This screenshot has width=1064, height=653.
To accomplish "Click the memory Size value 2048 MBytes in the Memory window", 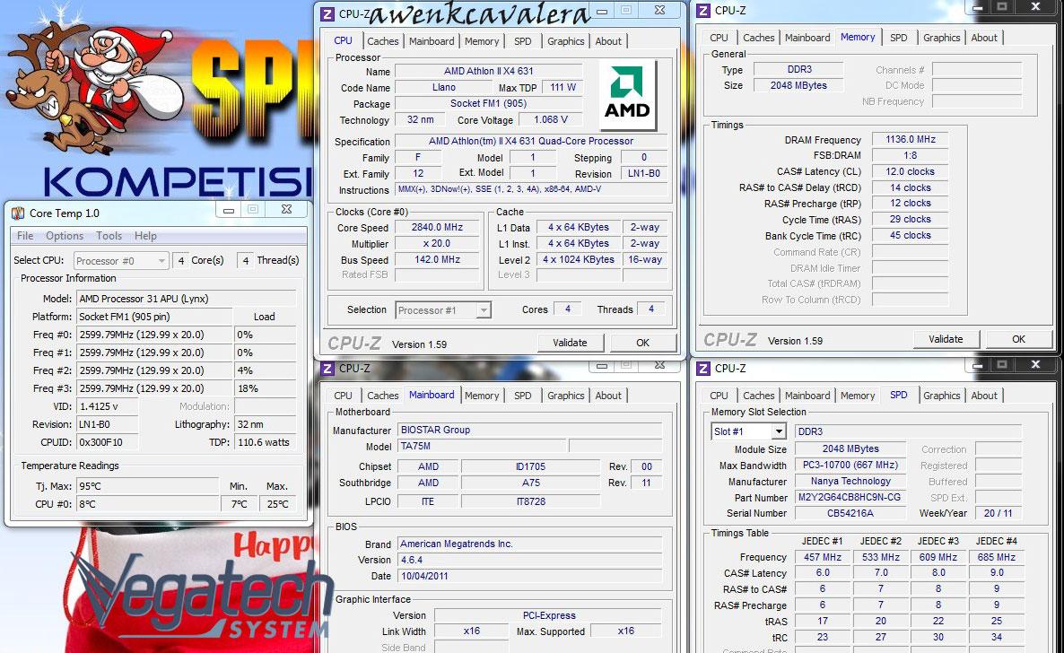I will point(798,85).
